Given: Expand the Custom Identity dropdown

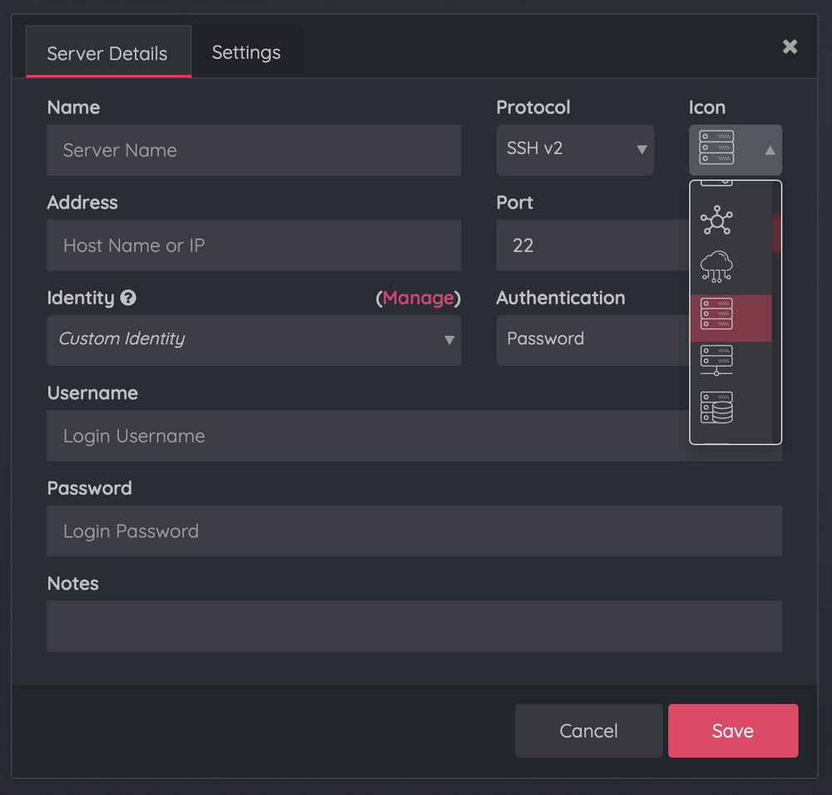Looking at the screenshot, I should (x=254, y=340).
